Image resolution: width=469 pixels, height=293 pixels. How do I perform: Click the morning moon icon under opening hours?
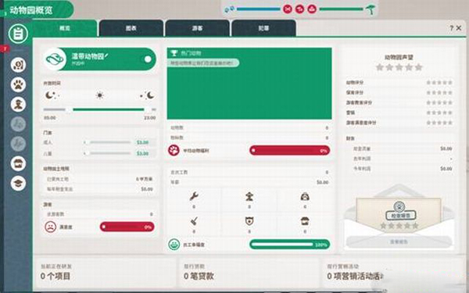[x=52, y=95]
